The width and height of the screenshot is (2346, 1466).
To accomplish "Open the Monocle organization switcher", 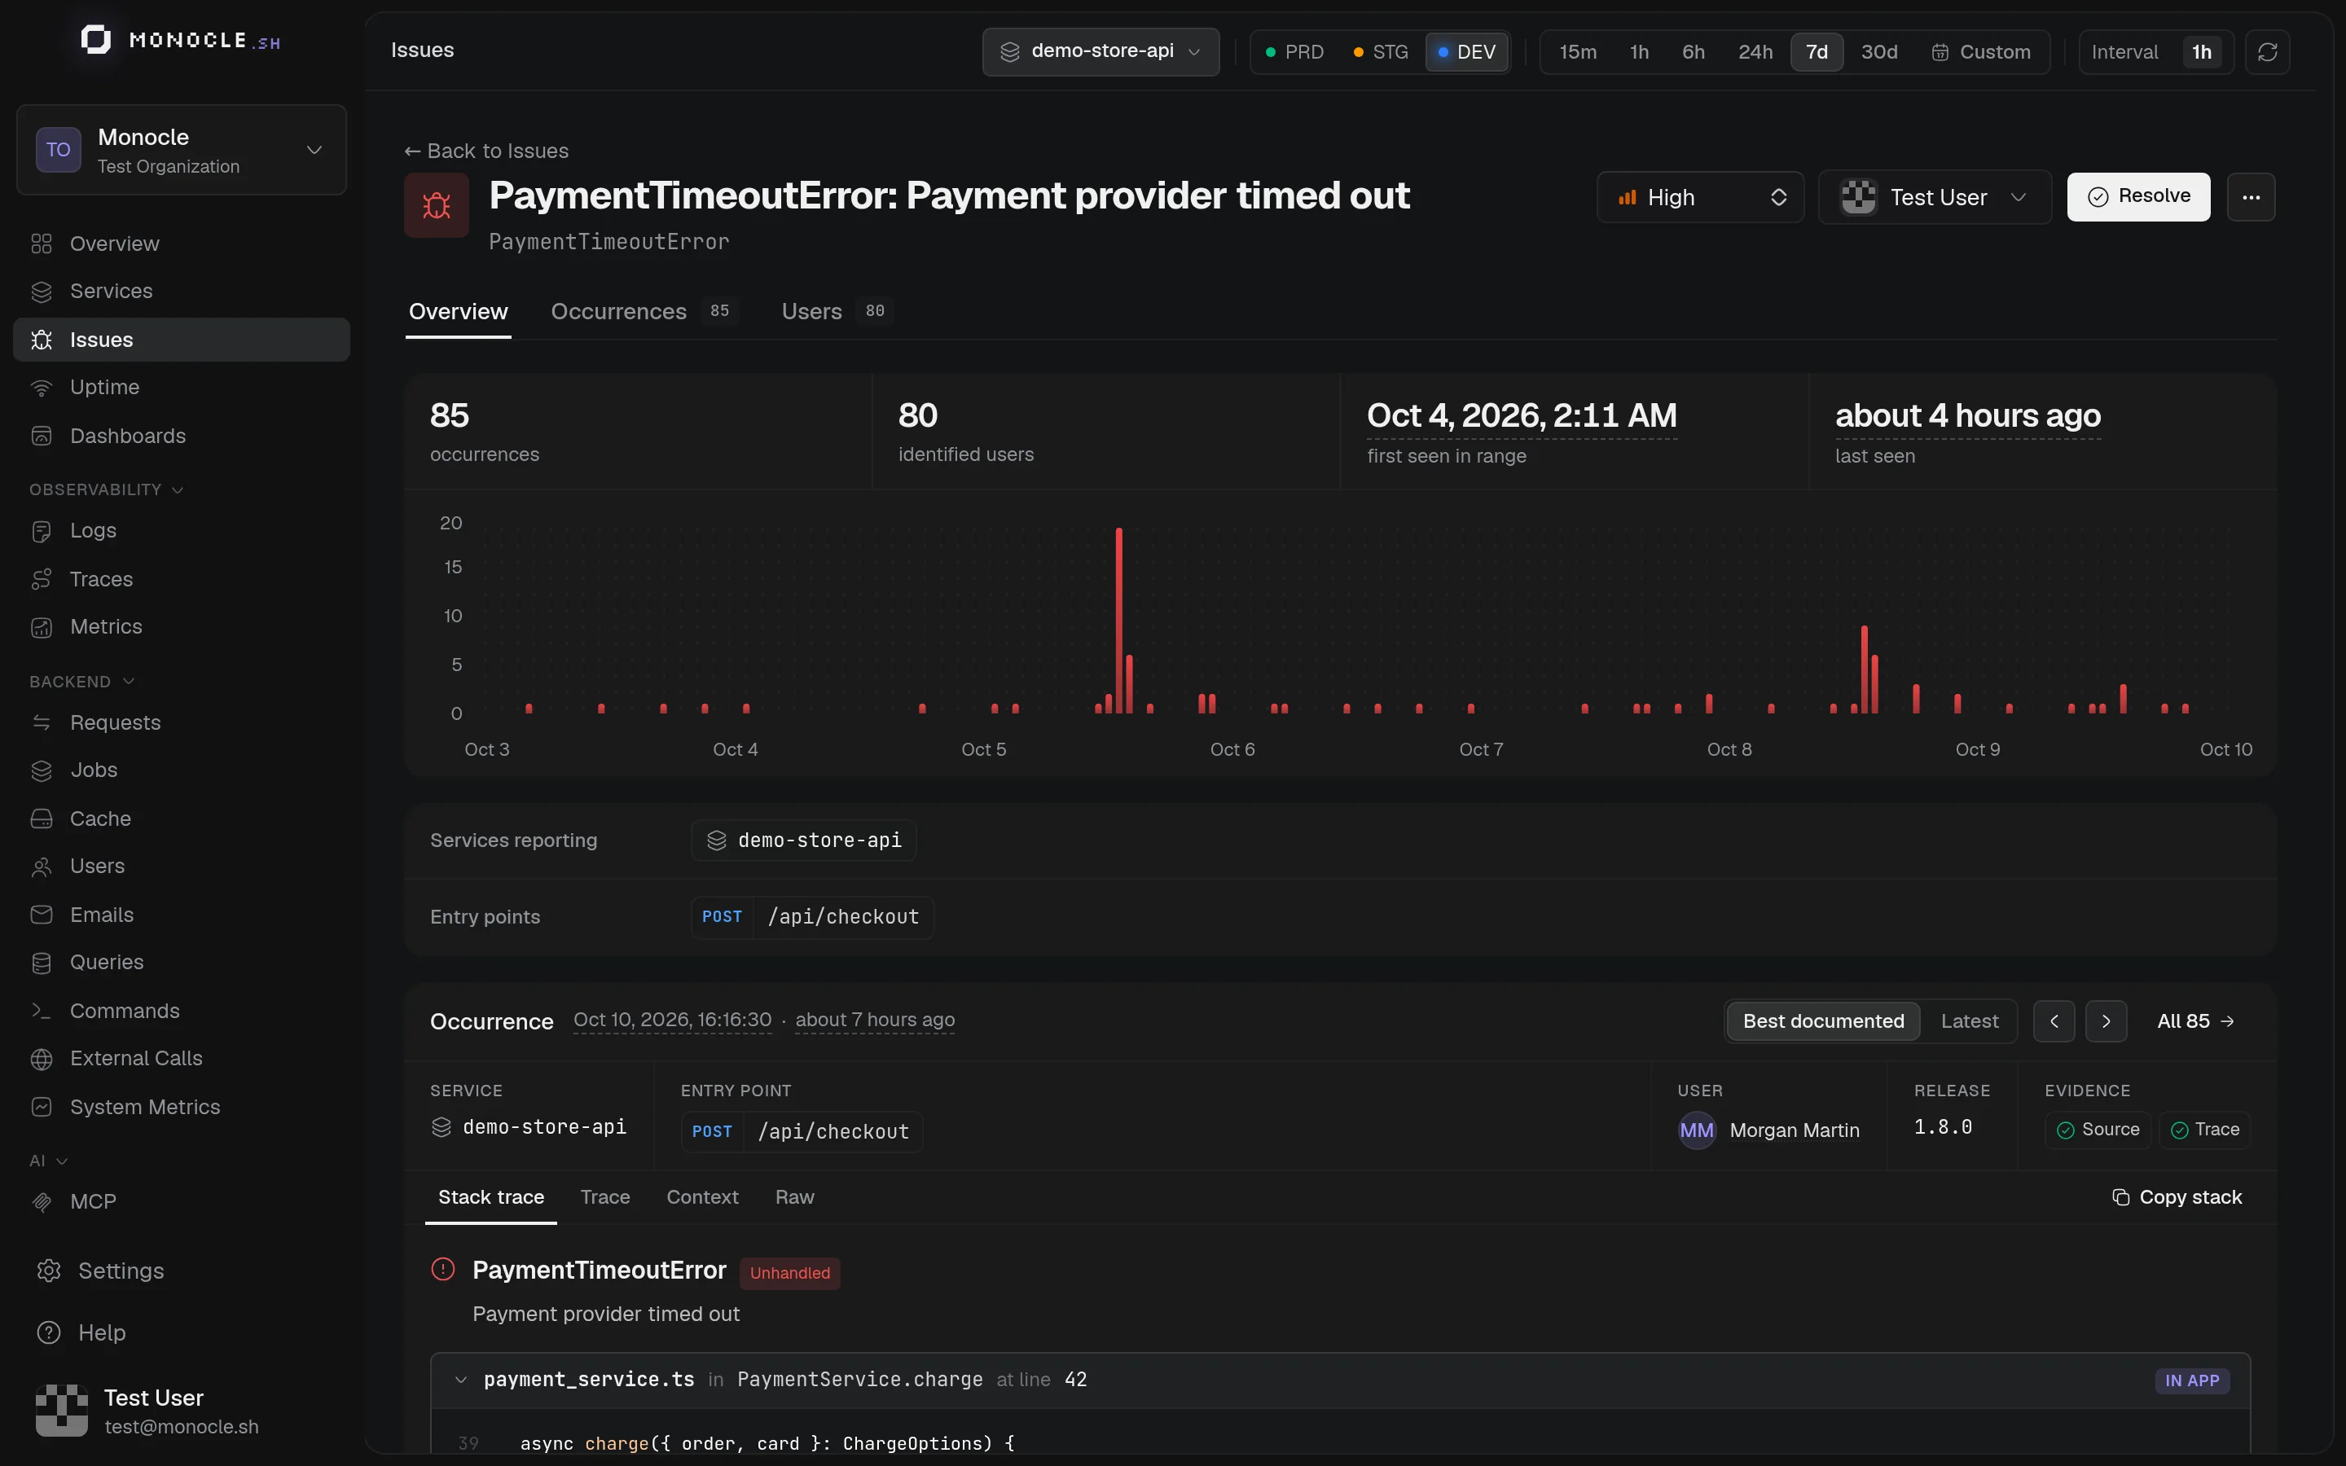I will tap(182, 149).
